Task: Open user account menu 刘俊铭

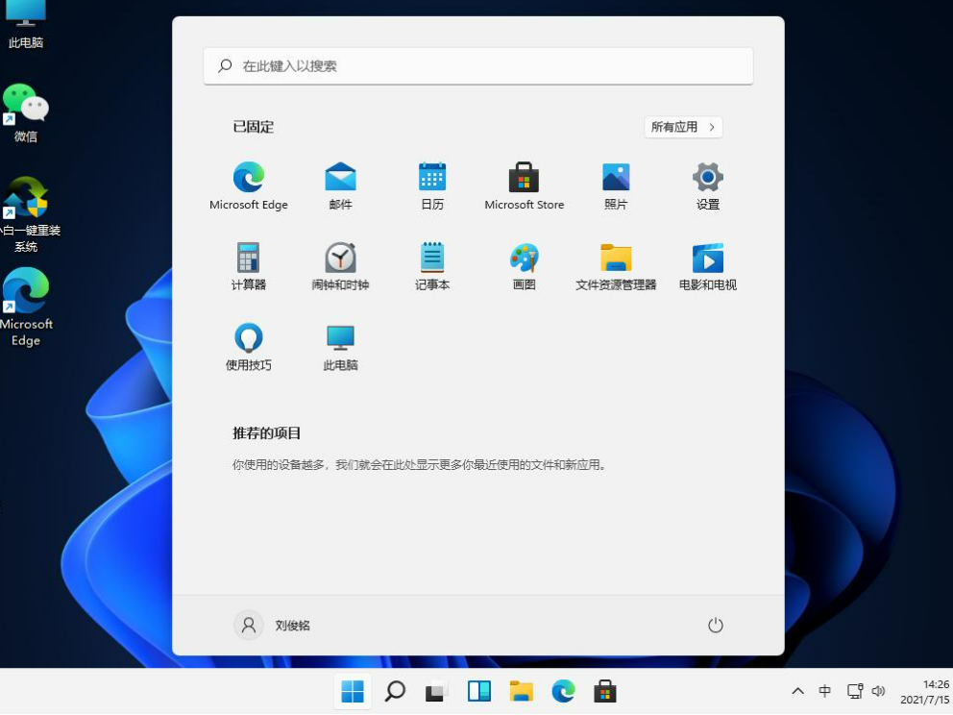Action: click(273, 626)
